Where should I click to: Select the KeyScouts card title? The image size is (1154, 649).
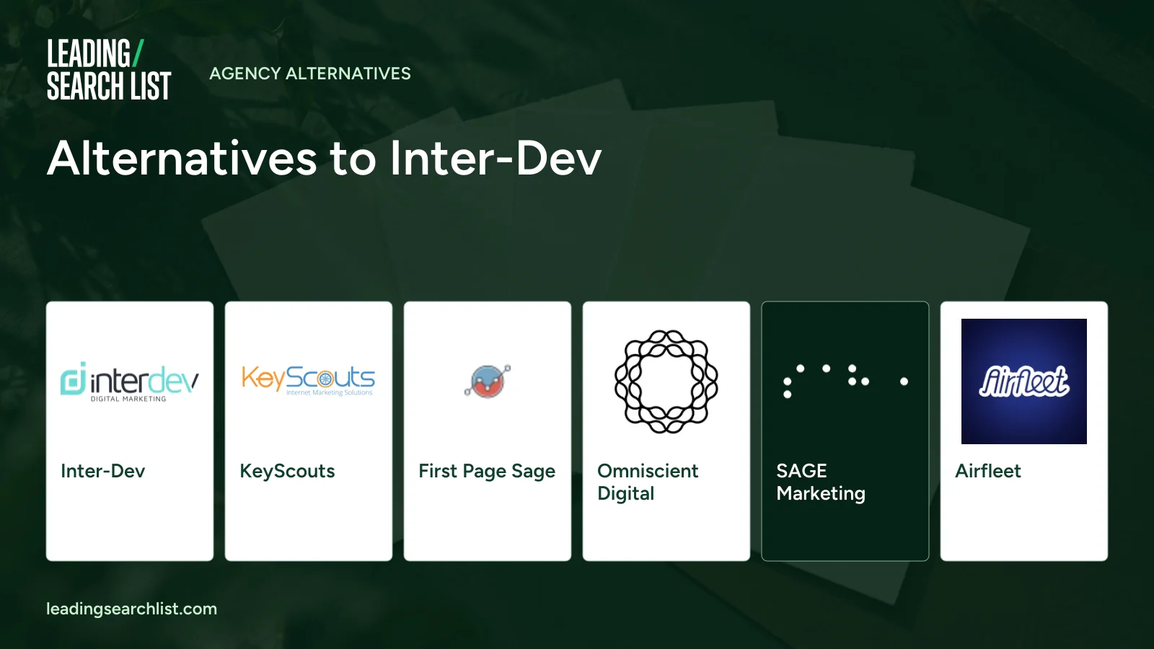287,471
